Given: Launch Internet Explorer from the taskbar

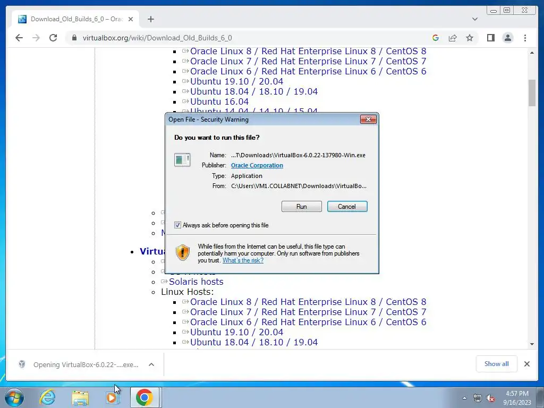Looking at the screenshot, I should pos(47,397).
